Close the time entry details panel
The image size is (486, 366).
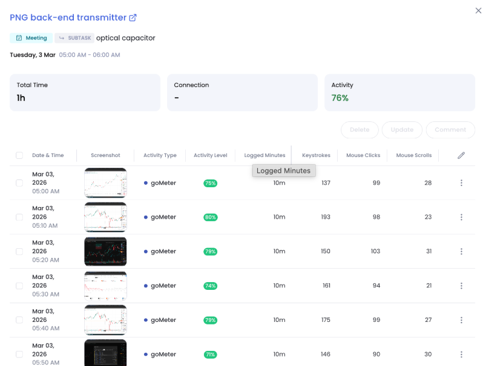pos(479,10)
